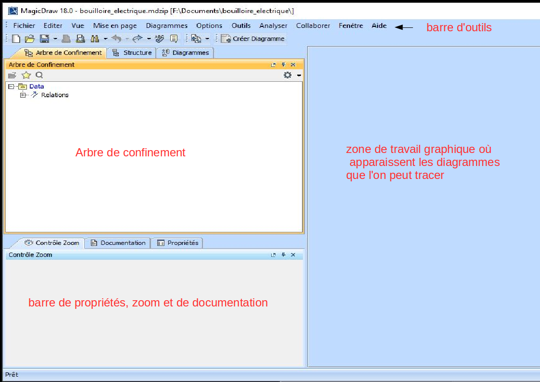Select the Data package in the tree
This screenshot has width=540, height=382.
37,87
